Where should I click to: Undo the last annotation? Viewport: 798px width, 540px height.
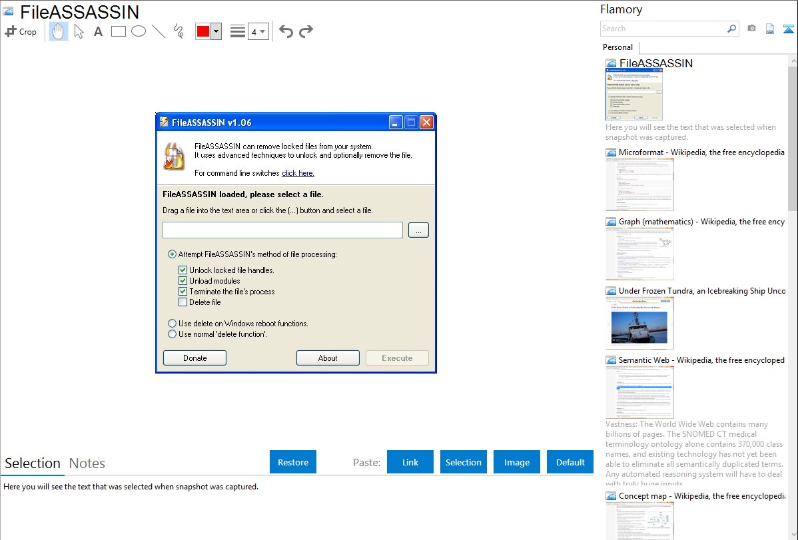coord(286,31)
